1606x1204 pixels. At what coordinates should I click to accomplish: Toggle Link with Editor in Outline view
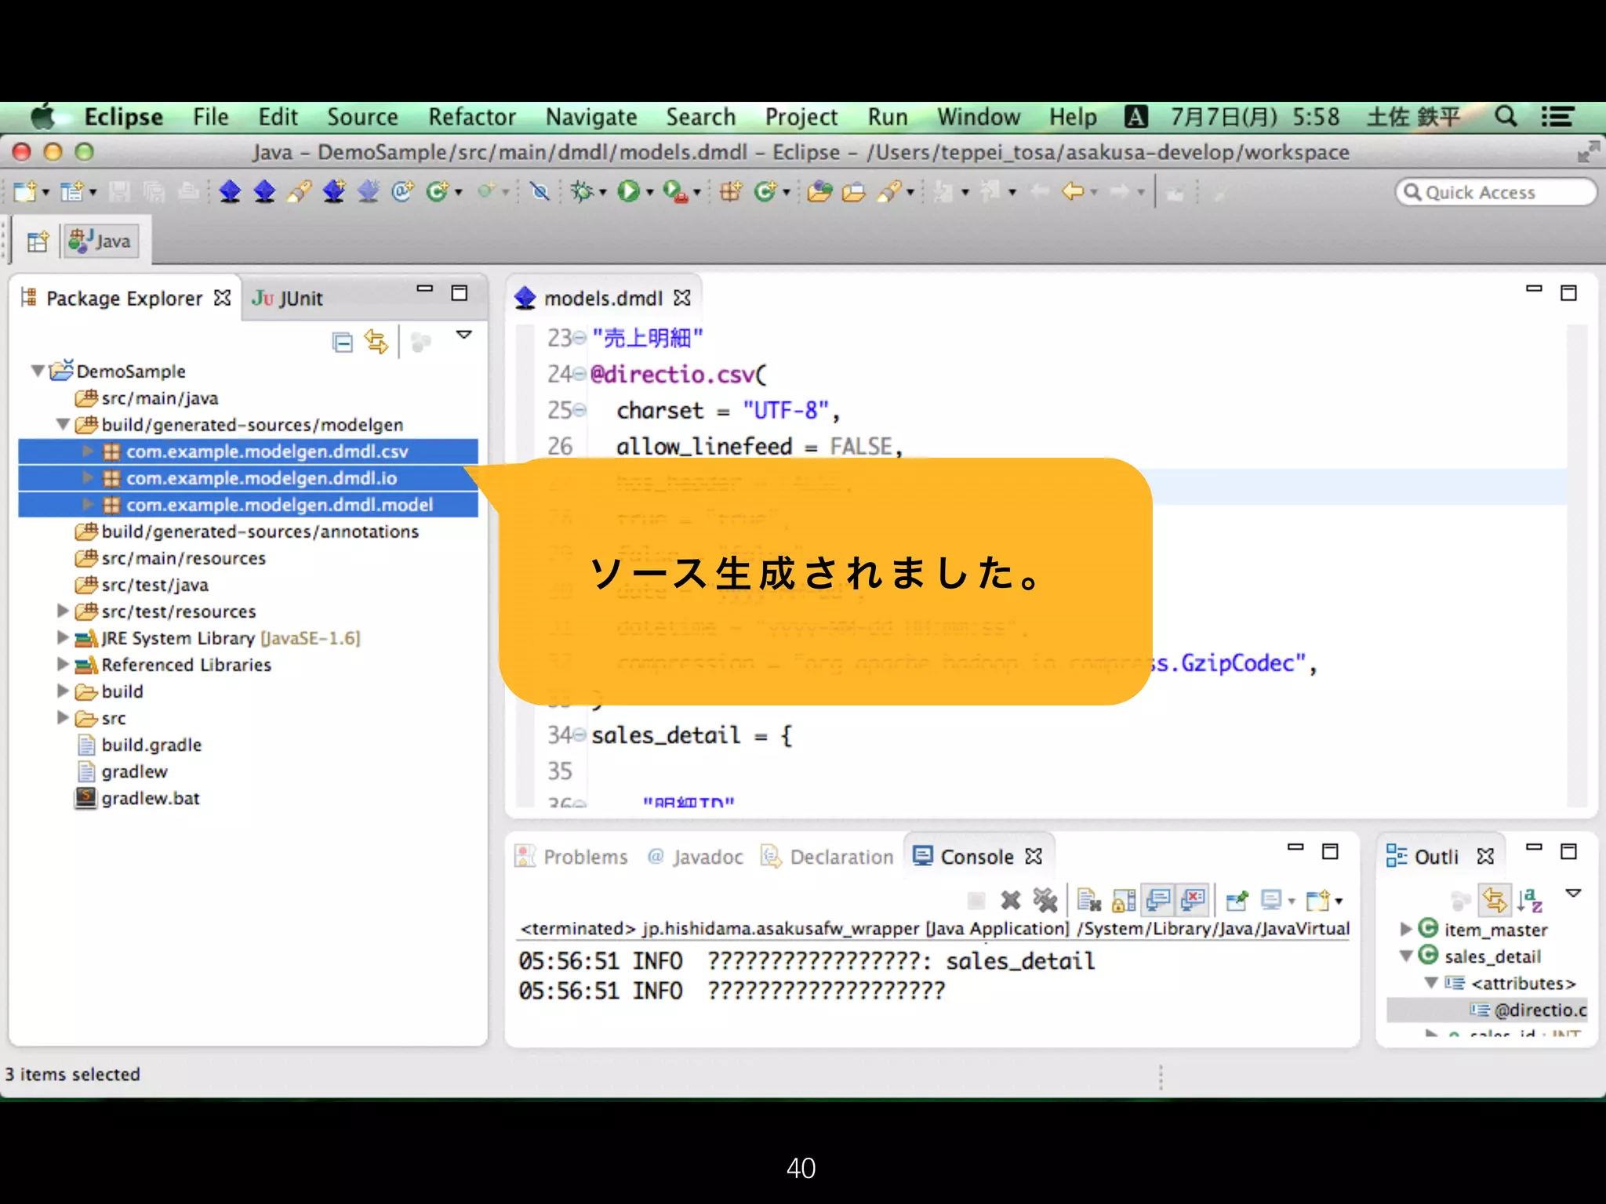click(x=1495, y=900)
